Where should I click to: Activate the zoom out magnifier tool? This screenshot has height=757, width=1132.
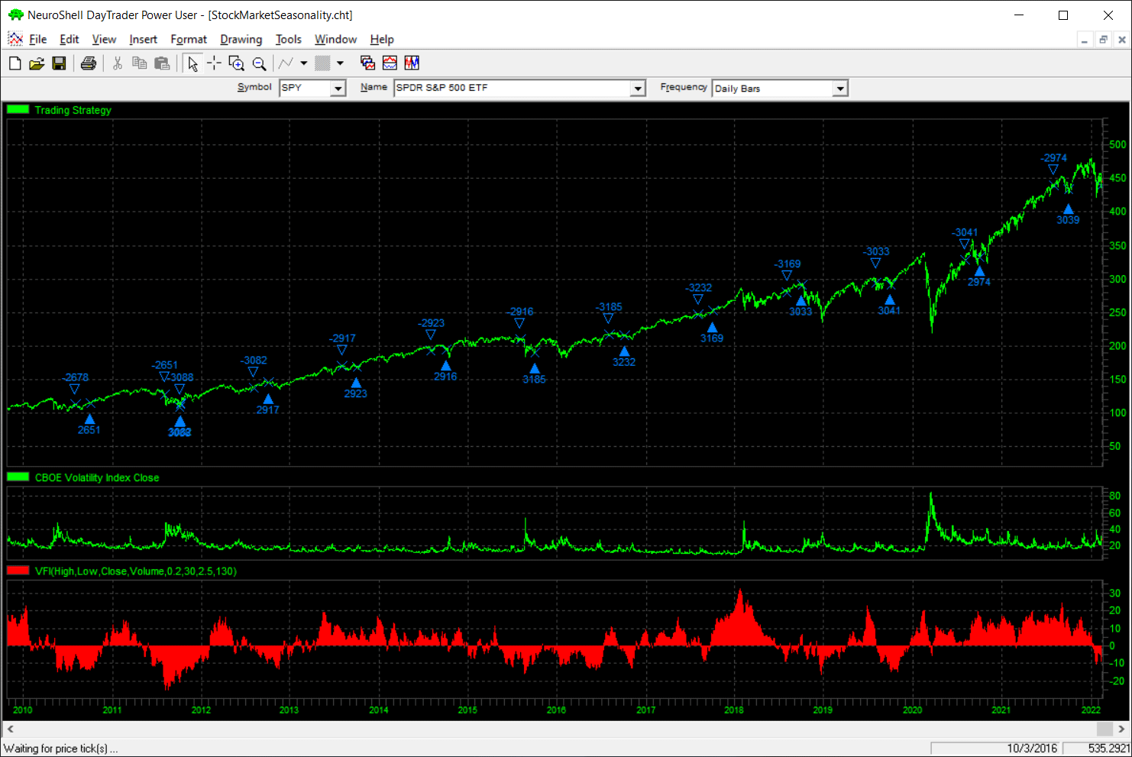(260, 63)
